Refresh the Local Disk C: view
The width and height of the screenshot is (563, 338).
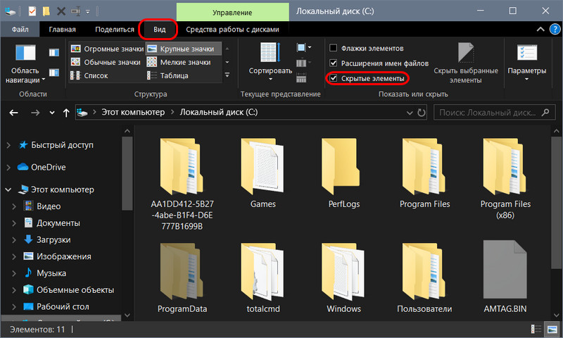(x=422, y=113)
